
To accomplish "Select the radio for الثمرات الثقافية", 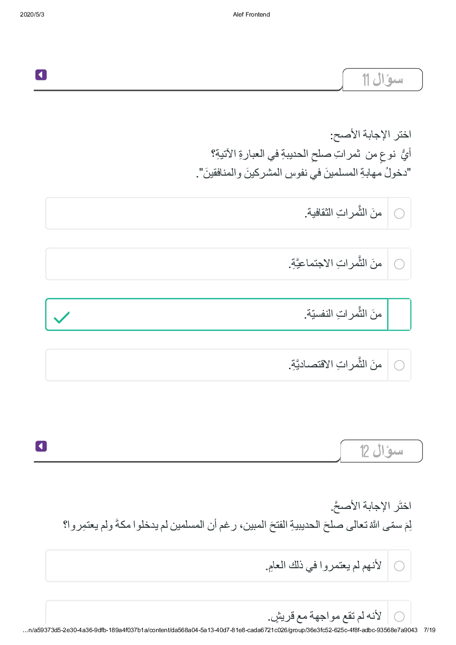I will pos(399,214).
